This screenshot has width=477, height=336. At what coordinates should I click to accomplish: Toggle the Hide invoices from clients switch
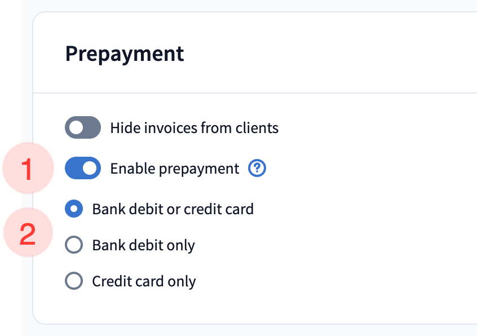point(83,128)
